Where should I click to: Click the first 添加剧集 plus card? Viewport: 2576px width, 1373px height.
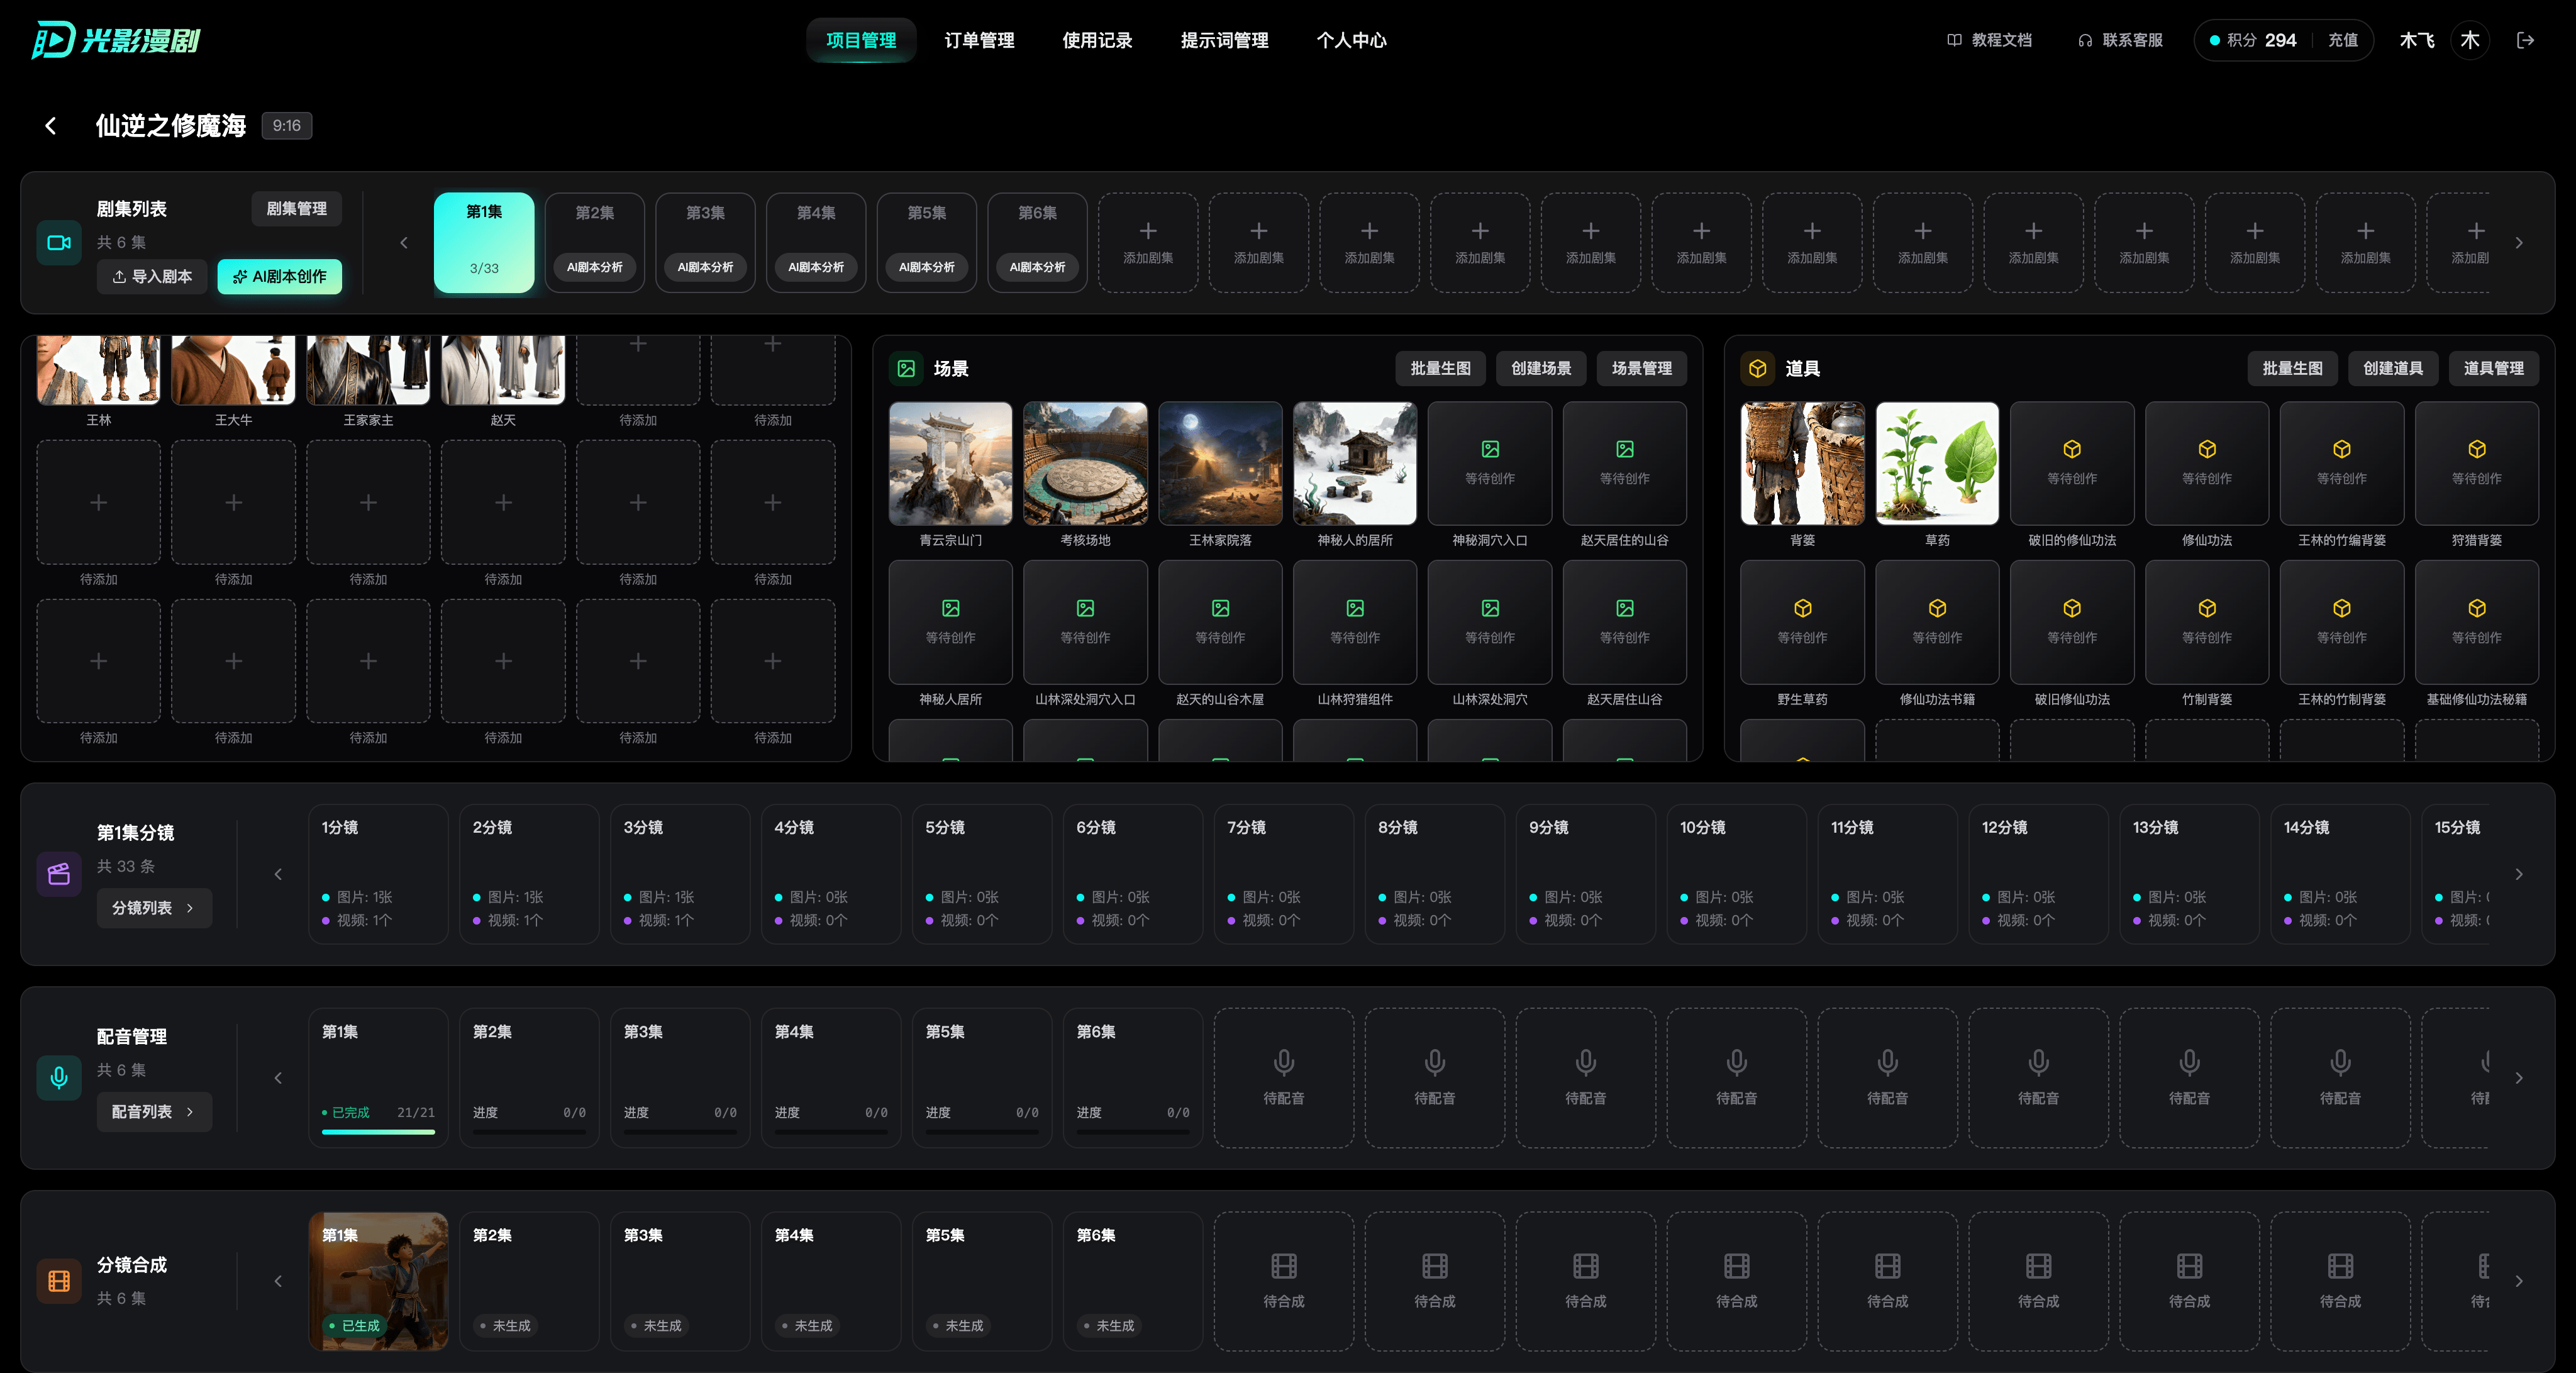coord(1148,243)
